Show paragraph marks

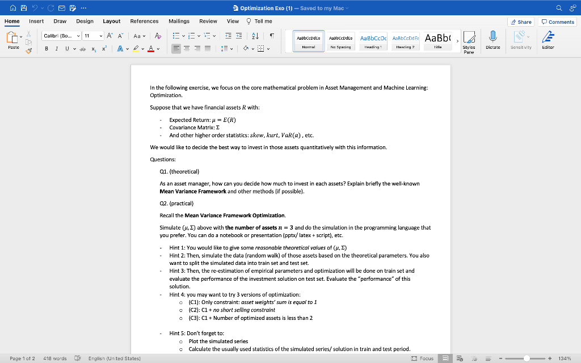tap(271, 36)
